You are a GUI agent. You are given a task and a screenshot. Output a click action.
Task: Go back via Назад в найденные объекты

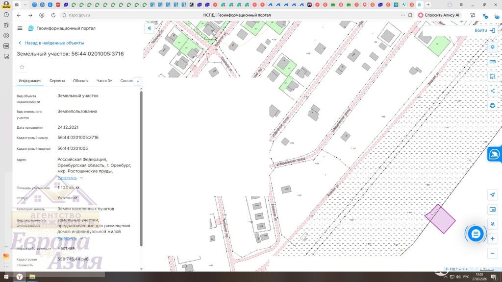pyautogui.click(x=51, y=43)
